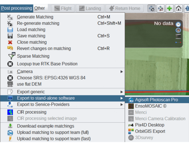Click the gauge icon below the clock
Image resolution: width=189 pixels, height=146 pixels.
tap(178, 30)
